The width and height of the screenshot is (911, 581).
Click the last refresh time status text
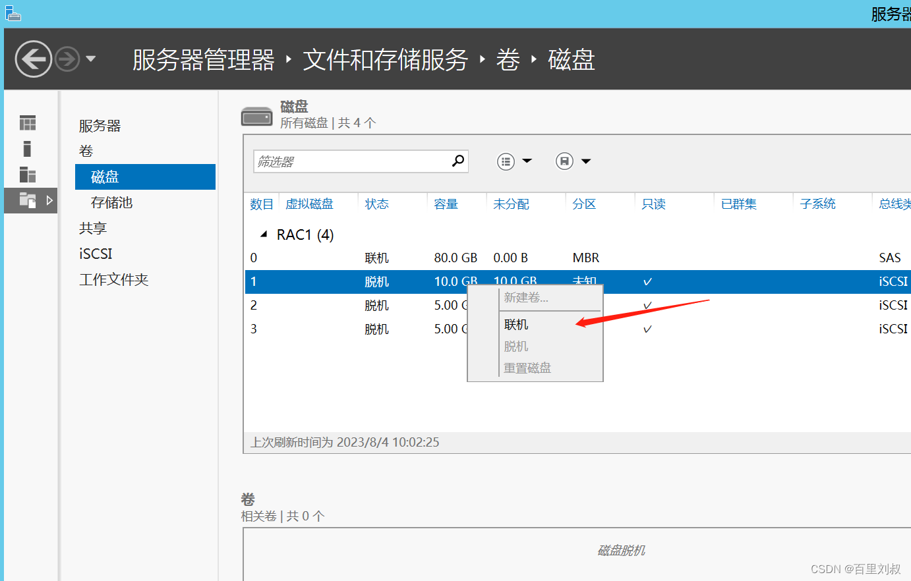click(x=345, y=442)
